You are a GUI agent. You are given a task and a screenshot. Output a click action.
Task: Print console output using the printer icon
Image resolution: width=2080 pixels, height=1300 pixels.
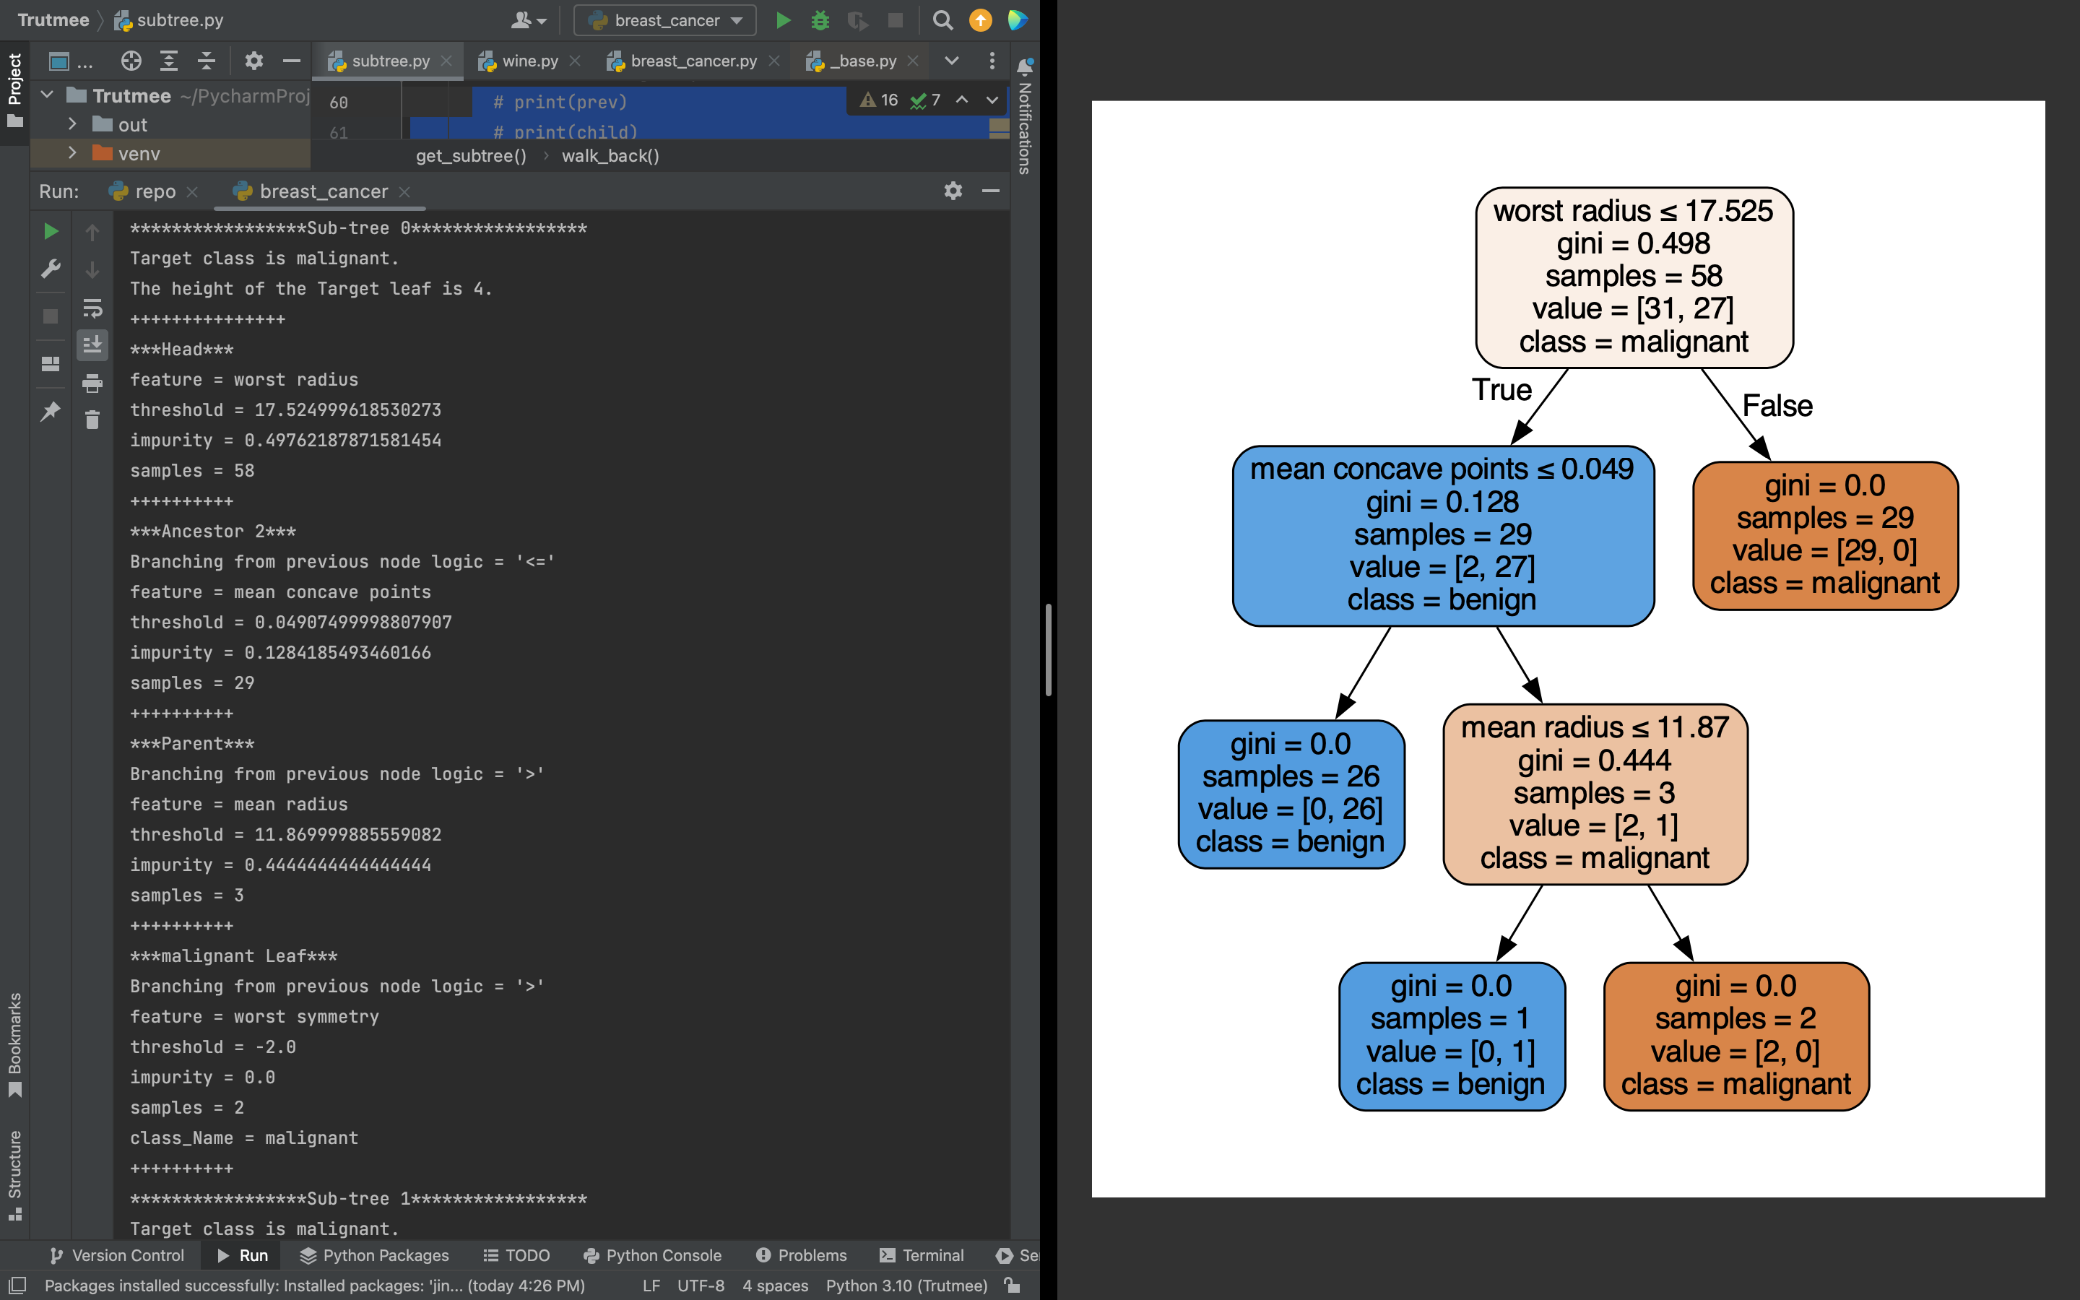pos(93,383)
